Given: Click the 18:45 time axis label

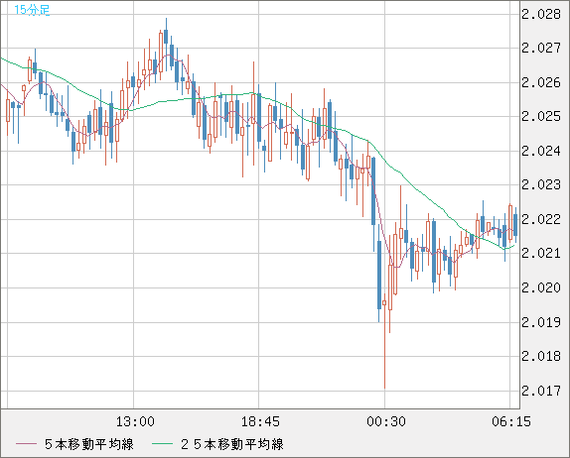Looking at the screenshot, I should (x=260, y=421).
